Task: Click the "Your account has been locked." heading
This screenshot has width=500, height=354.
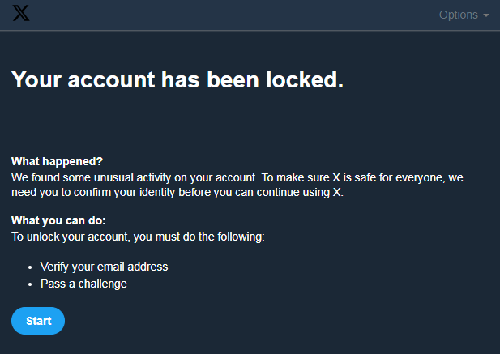Action: coord(177,79)
